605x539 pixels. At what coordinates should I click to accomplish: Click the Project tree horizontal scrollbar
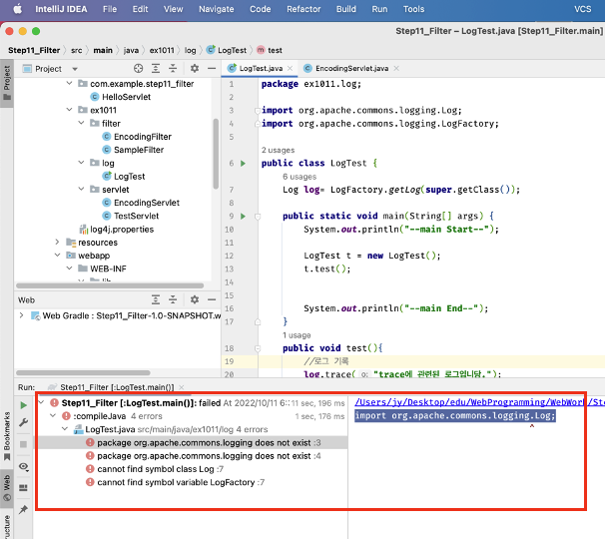[110, 285]
